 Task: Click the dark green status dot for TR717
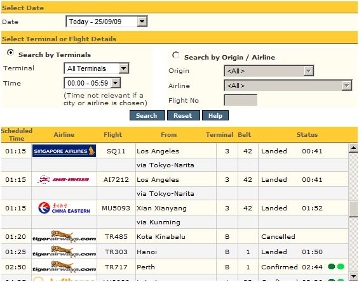click(331, 266)
